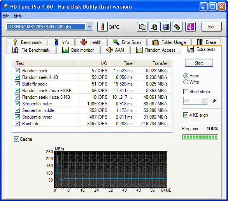Uncheck the Burst rate test

(x=17, y=124)
